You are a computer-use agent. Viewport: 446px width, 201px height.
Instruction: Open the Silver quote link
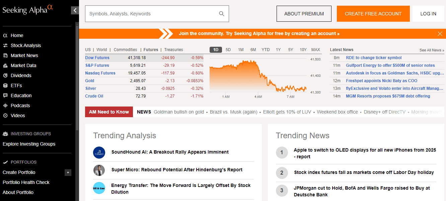(x=91, y=88)
